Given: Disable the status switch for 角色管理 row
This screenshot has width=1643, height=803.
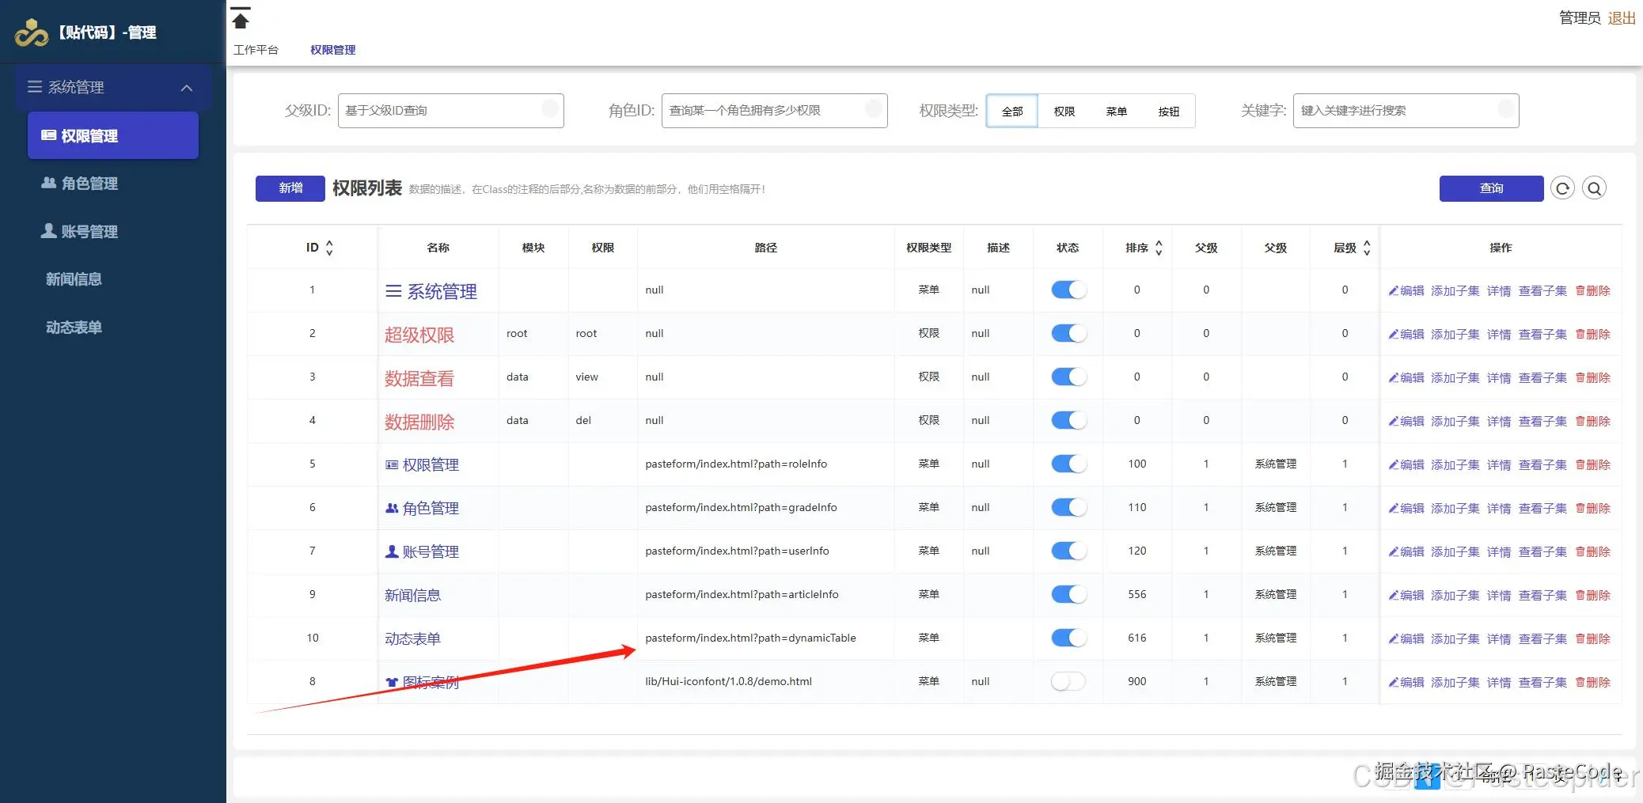Looking at the screenshot, I should tap(1068, 507).
